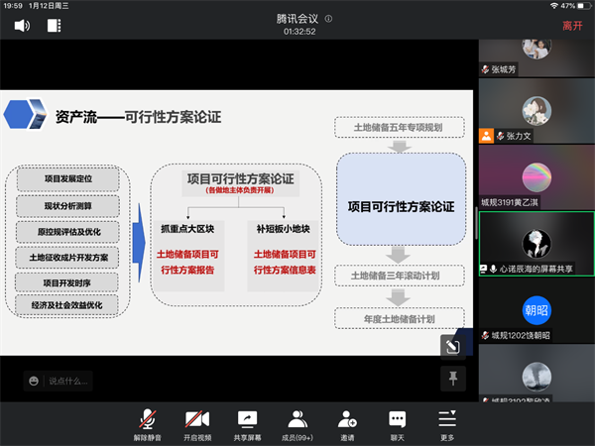The width and height of the screenshot is (595, 446).
Task: Select 城规1202饶朝昭 avatar tile
Action: [536, 310]
